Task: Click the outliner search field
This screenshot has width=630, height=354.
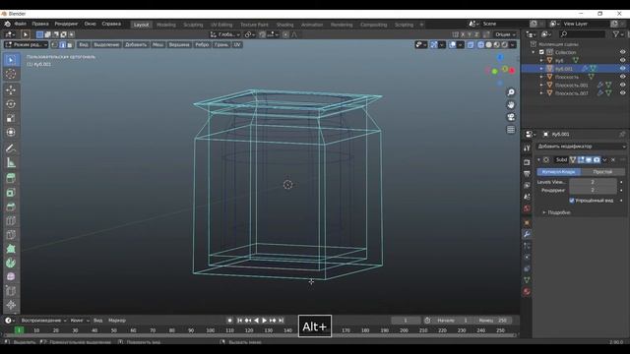Action: [582, 34]
